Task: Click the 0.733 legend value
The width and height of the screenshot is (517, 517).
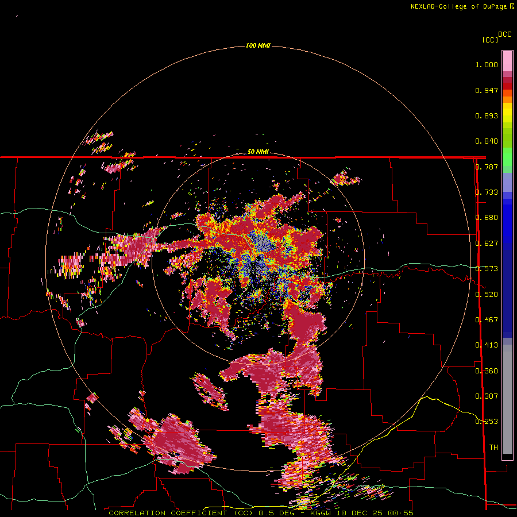Action: 487,192
